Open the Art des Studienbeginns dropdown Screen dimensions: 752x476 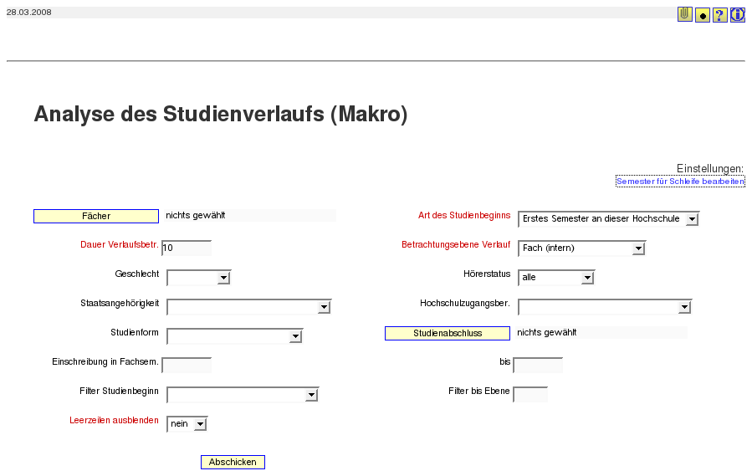coord(609,219)
